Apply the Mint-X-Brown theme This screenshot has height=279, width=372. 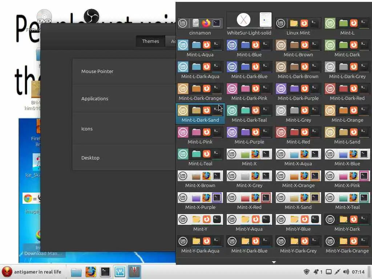coord(200,176)
